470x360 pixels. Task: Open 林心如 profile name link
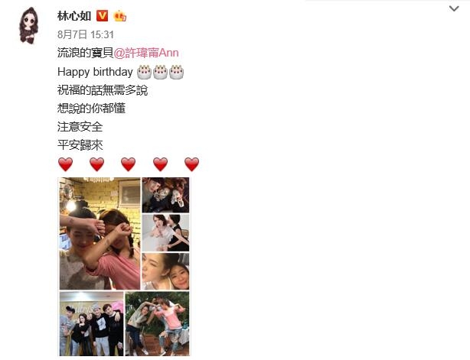(x=74, y=16)
